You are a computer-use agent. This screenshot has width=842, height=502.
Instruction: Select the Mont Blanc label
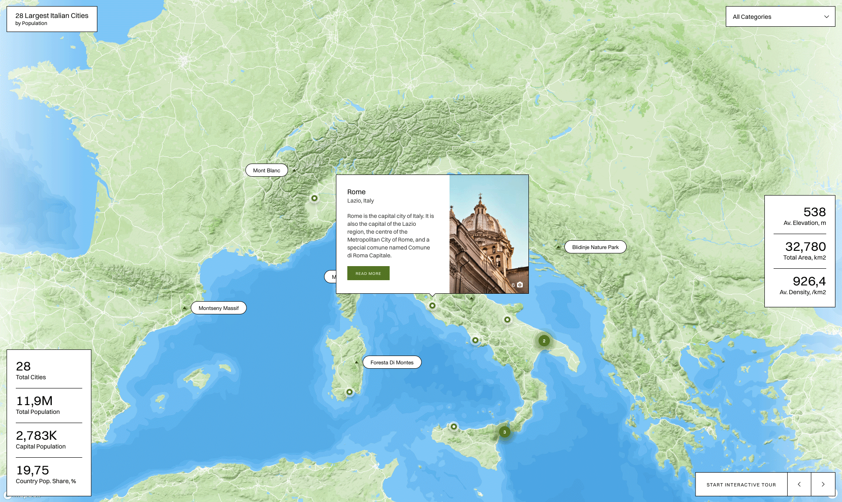coord(267,171)
